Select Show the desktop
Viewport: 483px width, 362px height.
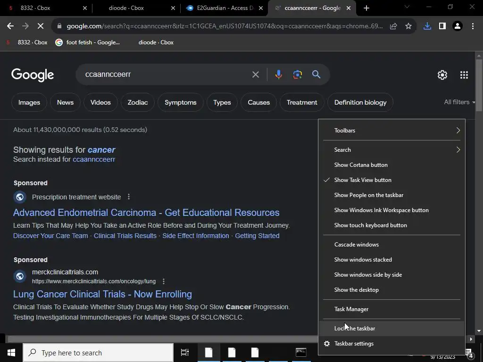tap(391, 290)
